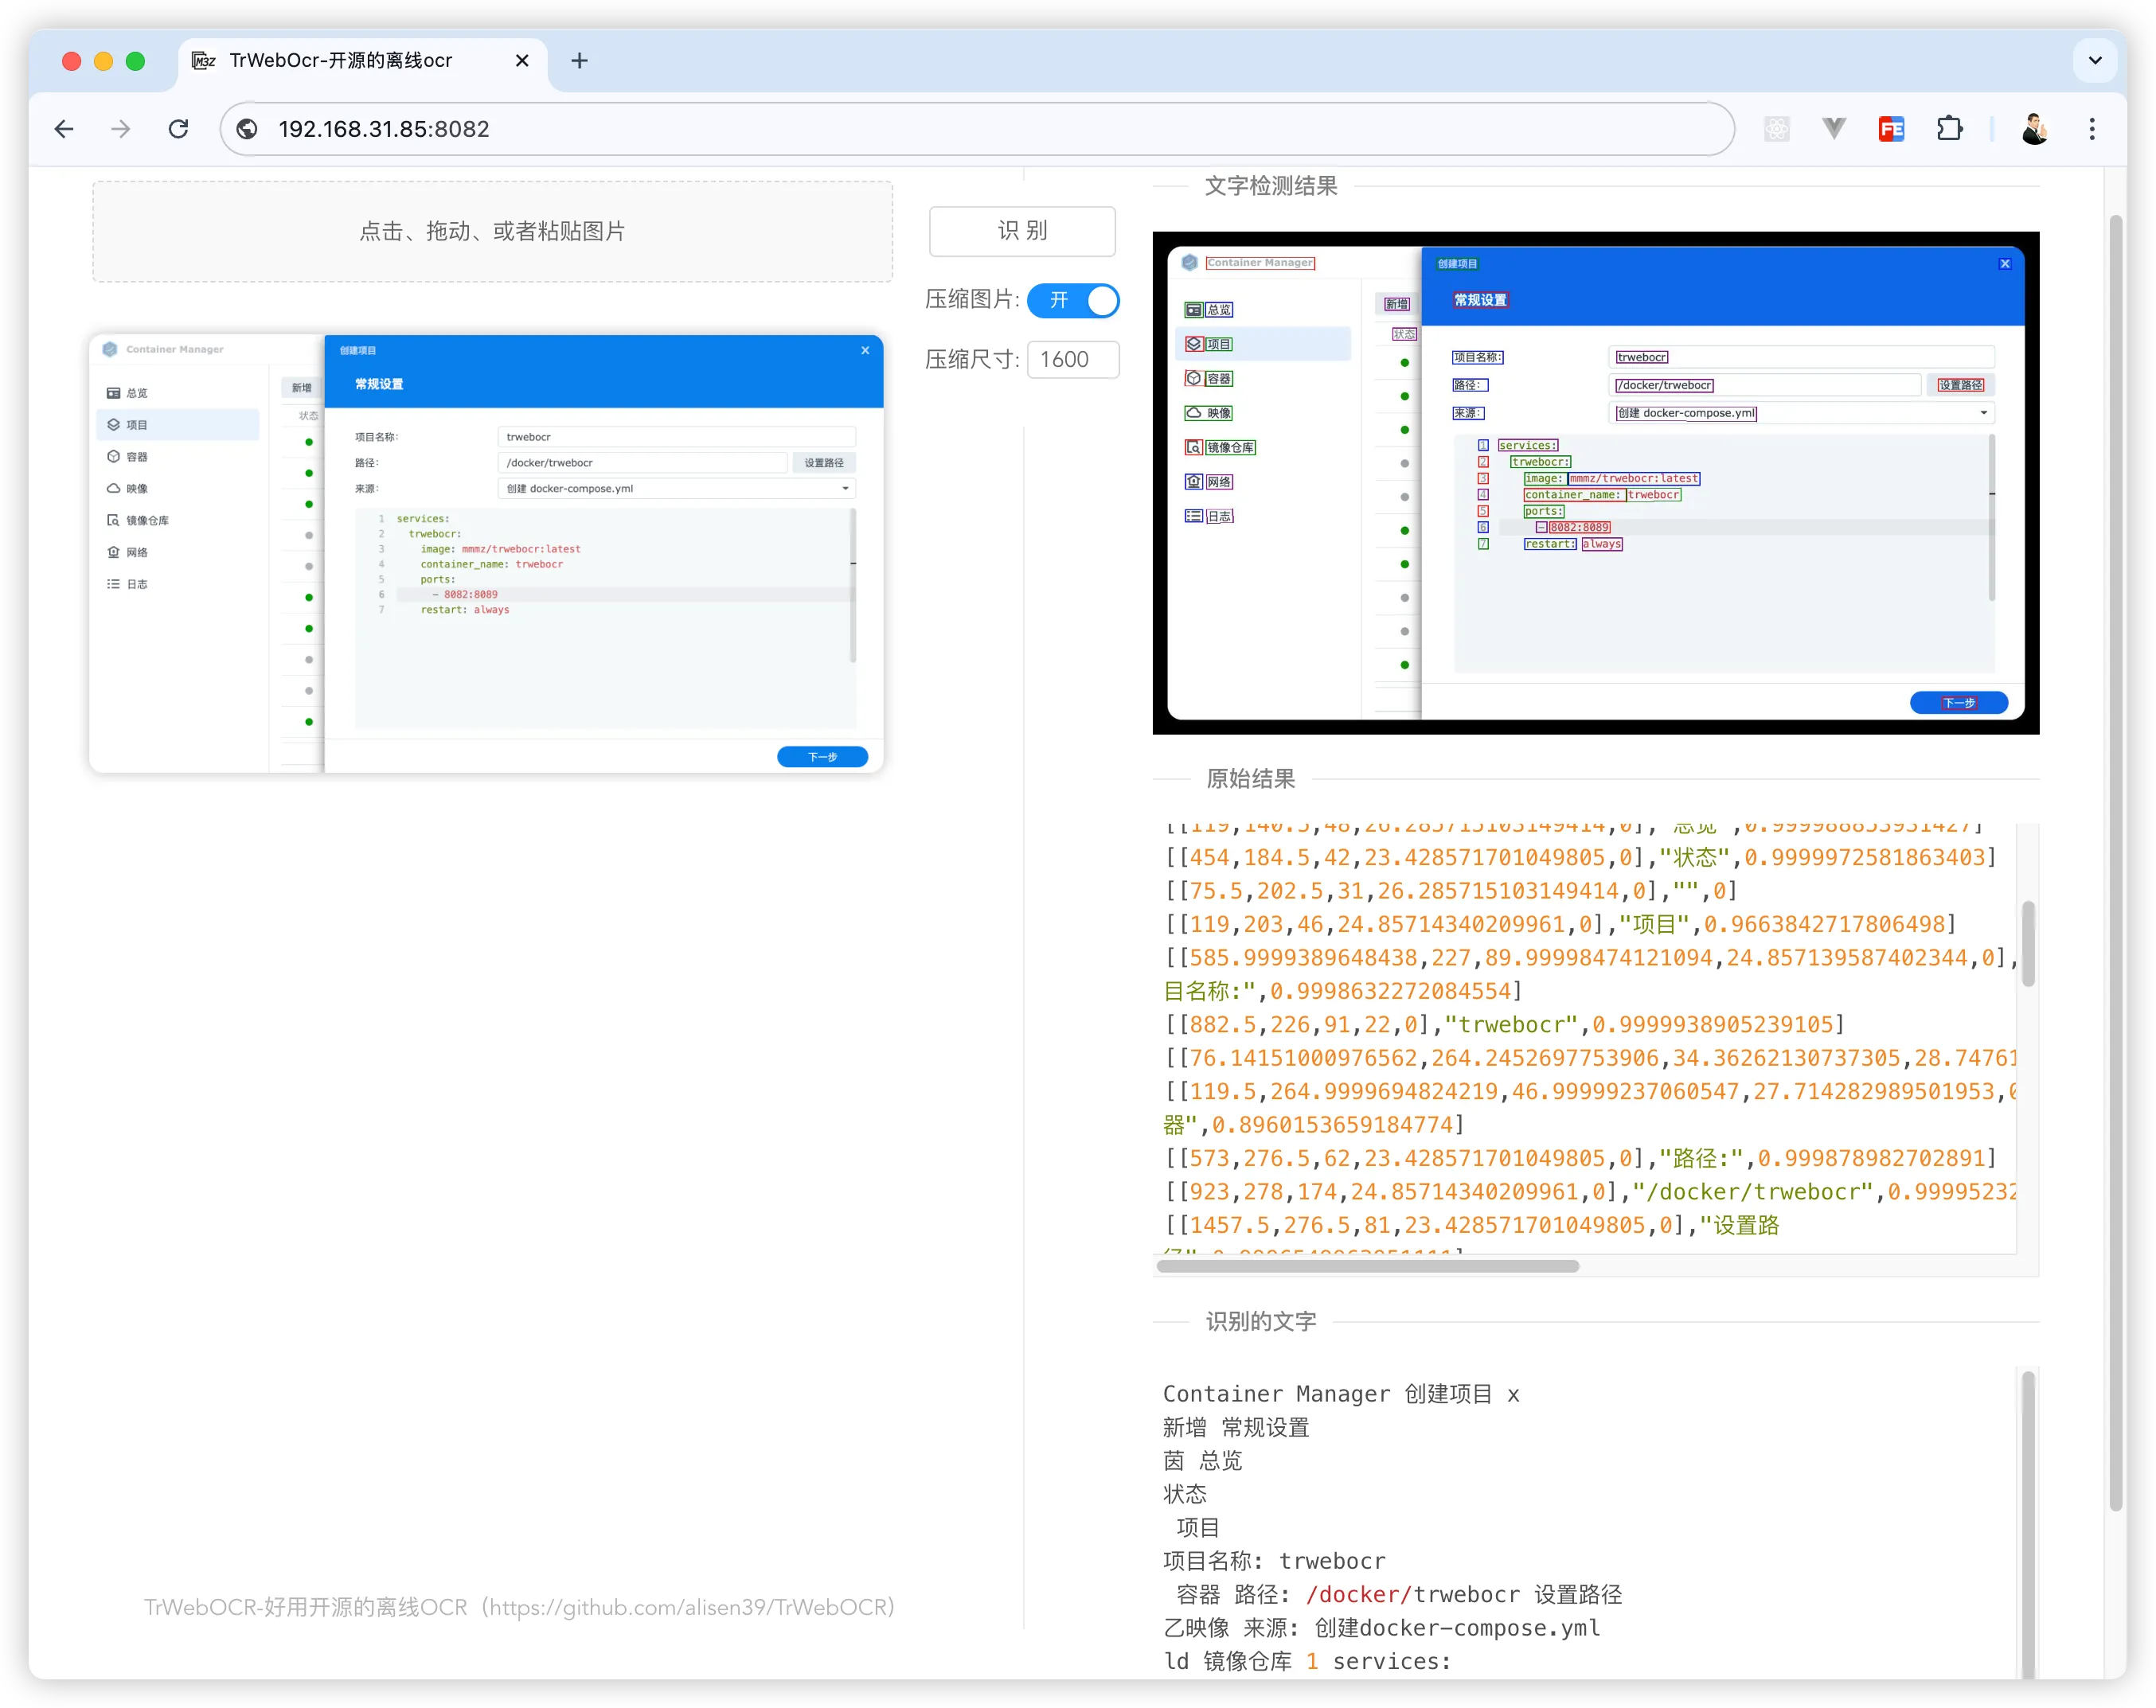Click recognized line "茵 总览"

1202,1461
